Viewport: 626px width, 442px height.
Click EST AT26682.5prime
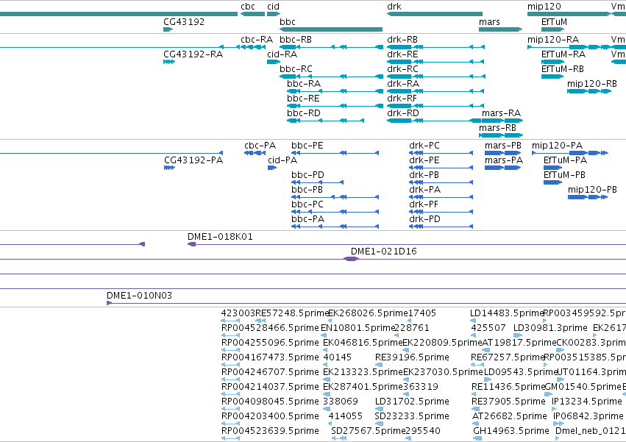click(509, 417)
